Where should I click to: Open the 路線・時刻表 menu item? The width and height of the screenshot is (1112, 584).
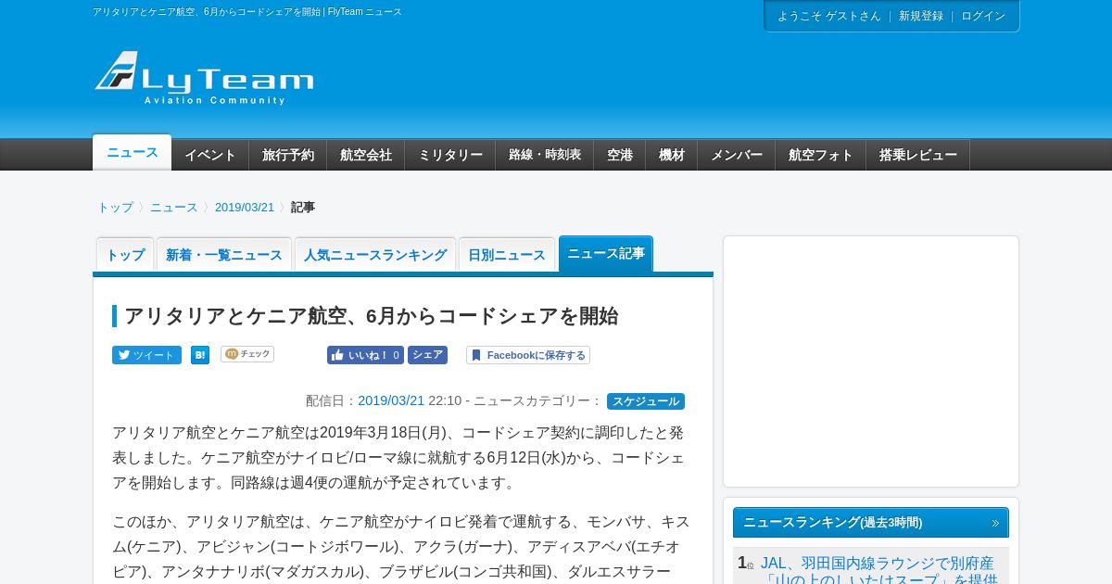click(545, 155)
